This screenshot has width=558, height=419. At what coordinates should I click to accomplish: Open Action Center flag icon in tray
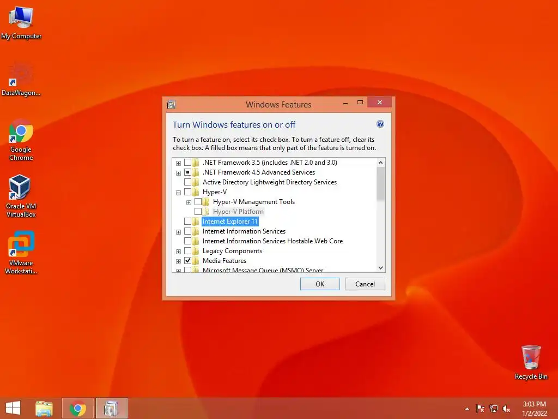(x=480, y=409)
